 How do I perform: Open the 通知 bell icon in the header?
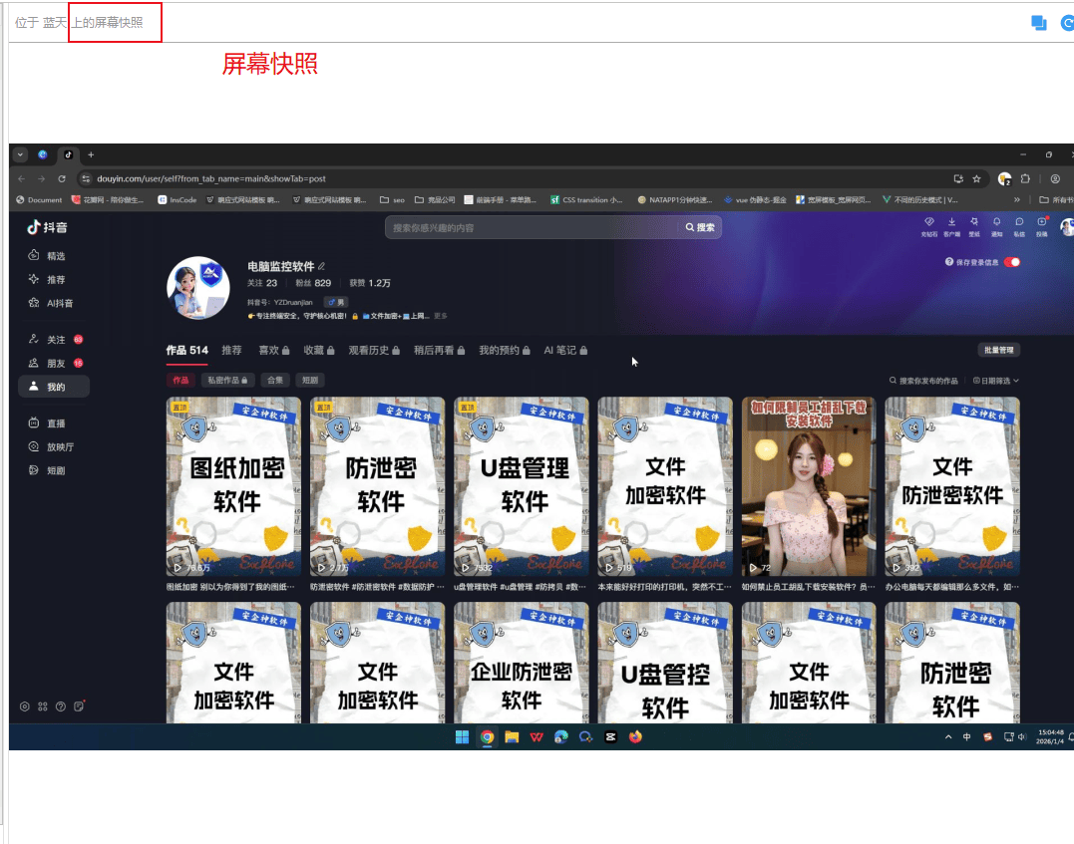point(996,222)
